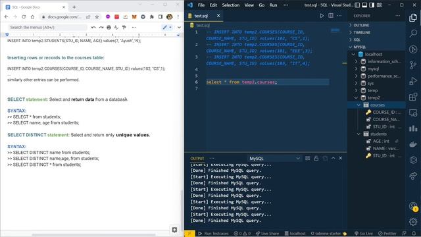Toggle spell check in Google Docs
This screenshot has height=237, width=421.
pos(116,28)
